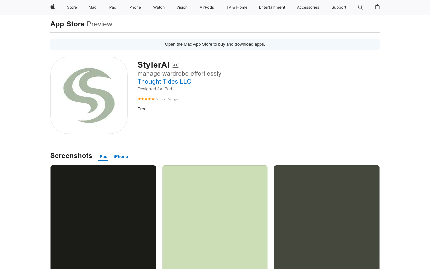The height and width of the screenshot is (269, 430).
Task: Click the dark olive screenshot thumbnail
Action: (327, 217)
